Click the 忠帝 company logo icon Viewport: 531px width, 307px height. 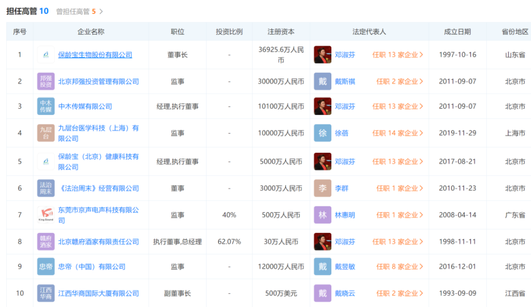click(x=46, y=267)
